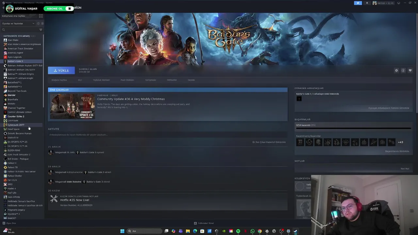The height and width of the screenshot is (235, 418).
Task: Select Apex Legends in the library list
Action: (x=15, y=57)
